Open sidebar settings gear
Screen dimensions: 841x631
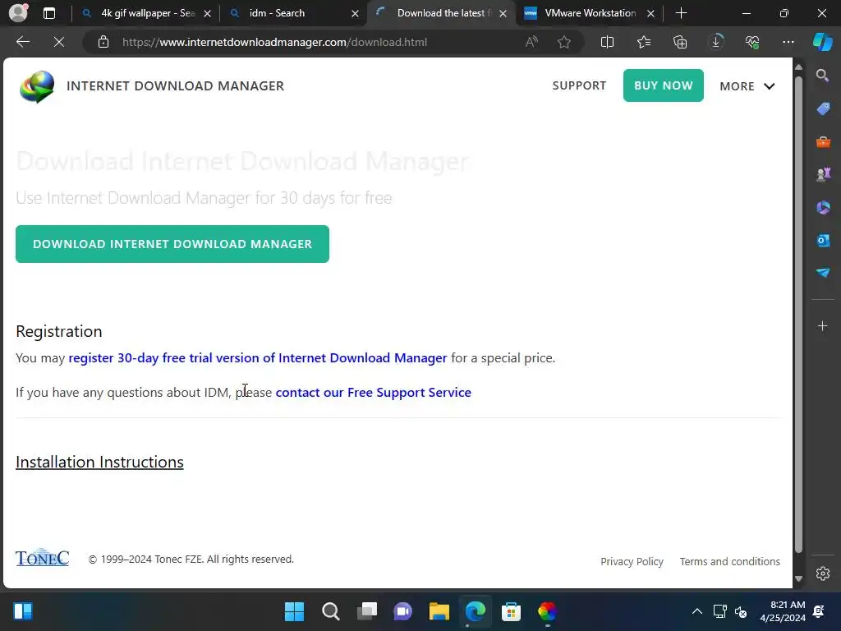[823, 573]
